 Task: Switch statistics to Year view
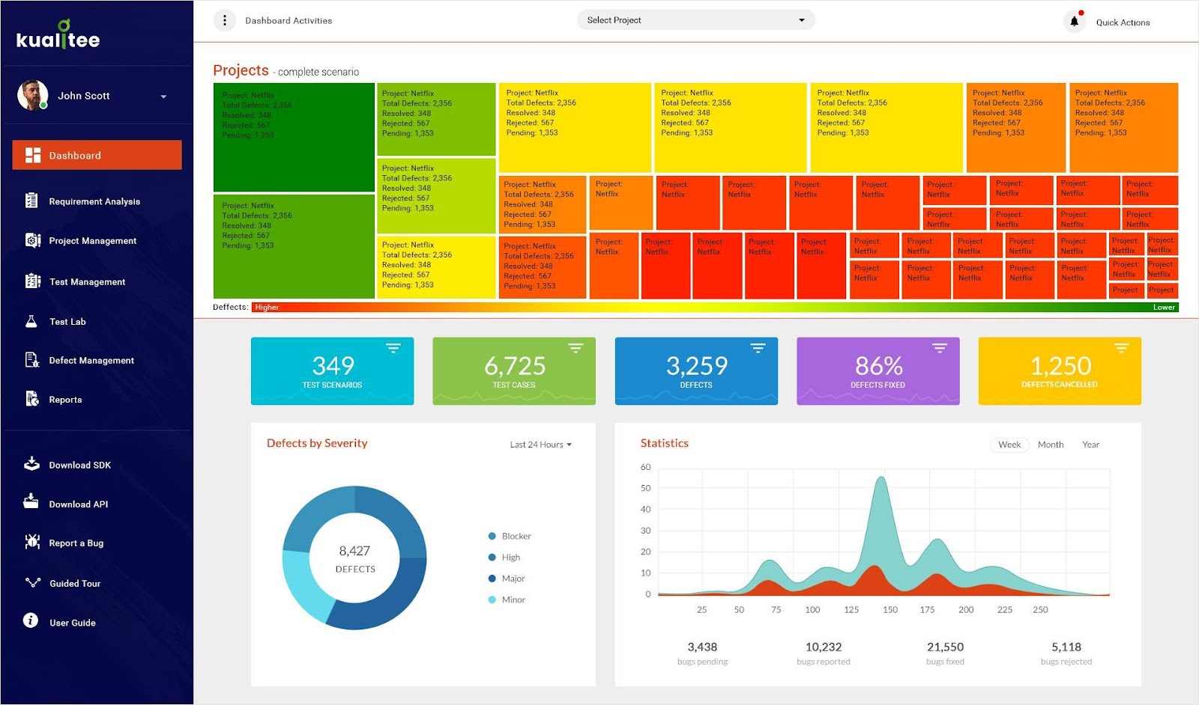click(x=1090, y=445)
